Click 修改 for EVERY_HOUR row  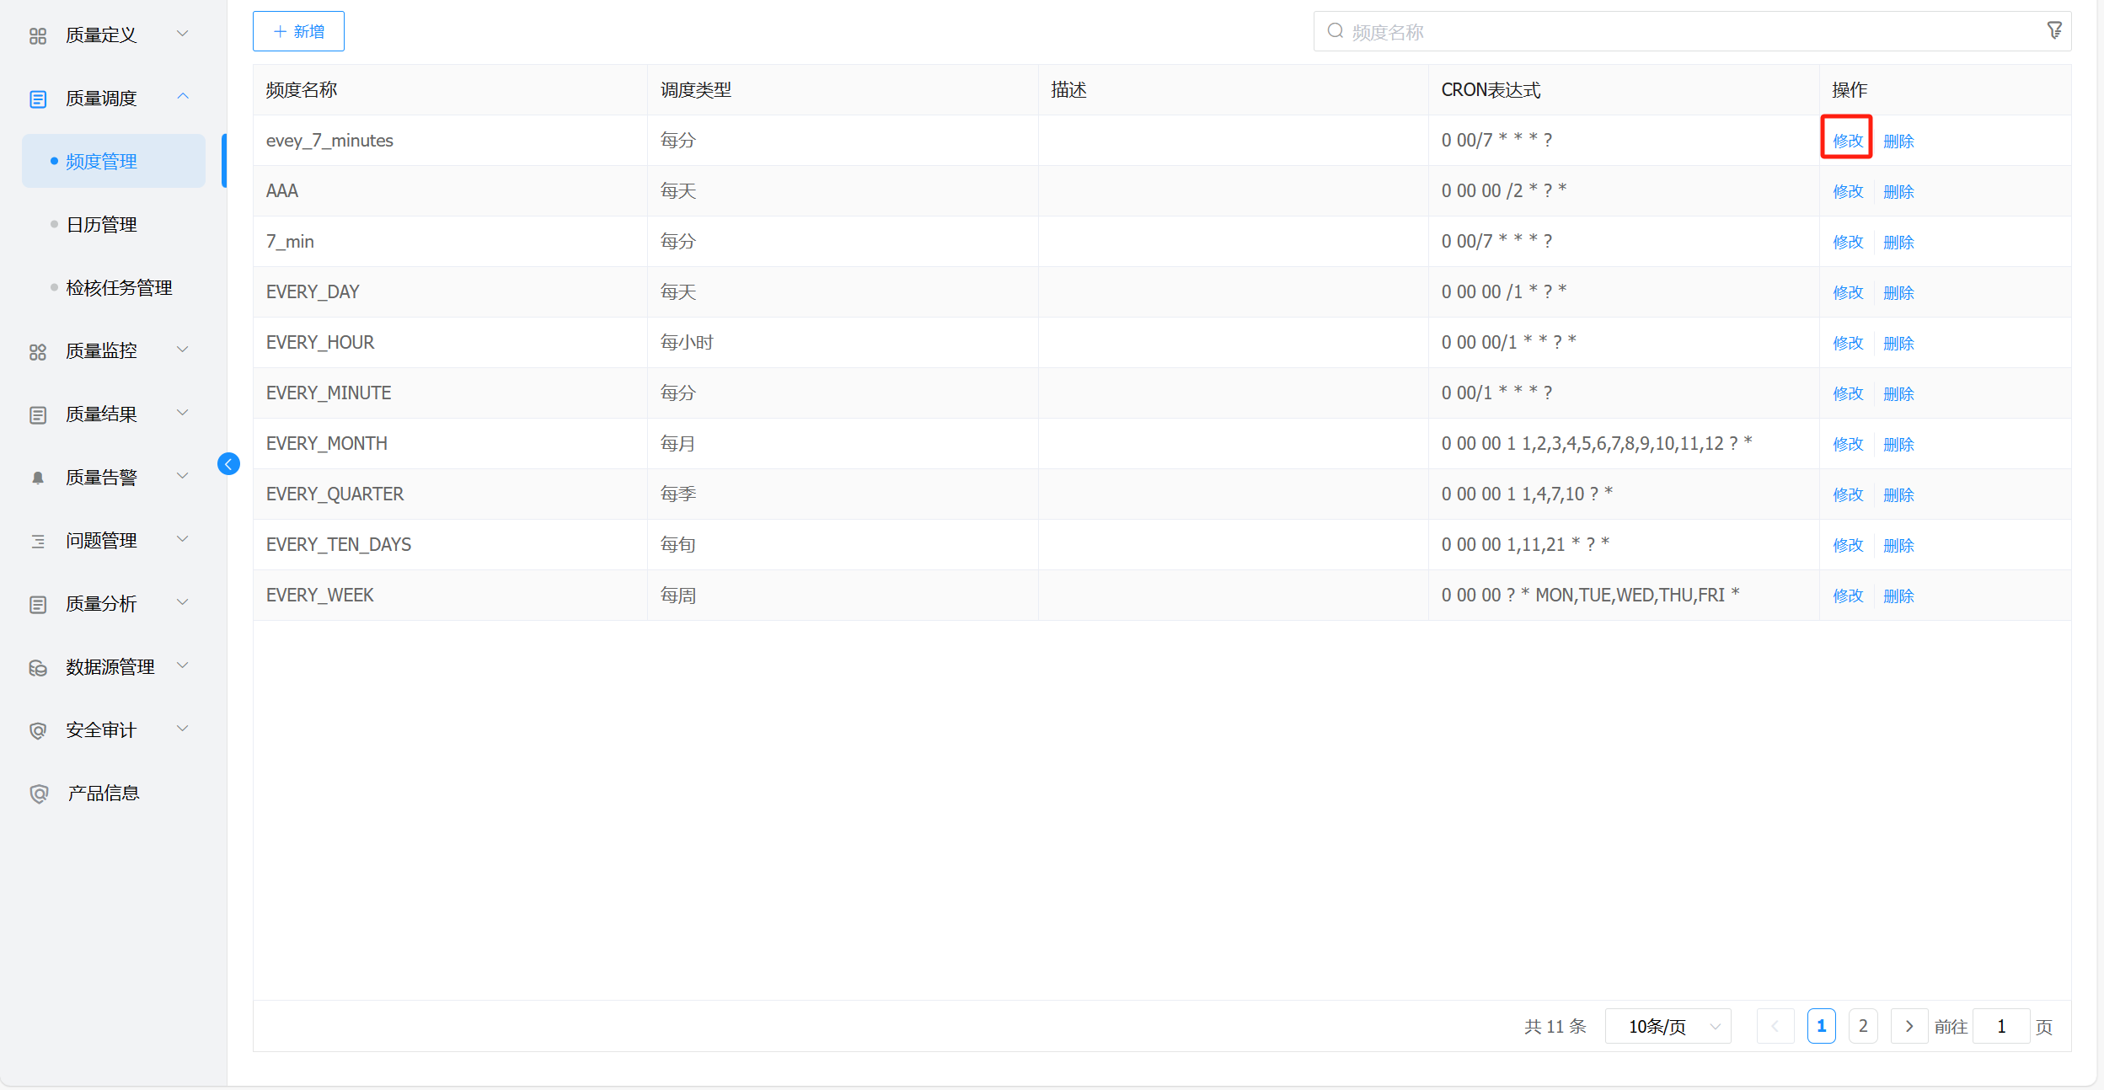point(1848,343)
